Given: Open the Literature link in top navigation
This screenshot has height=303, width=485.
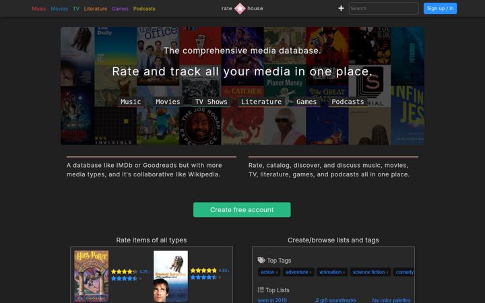Looking at the screenshot, I should (x=96, y=9).
